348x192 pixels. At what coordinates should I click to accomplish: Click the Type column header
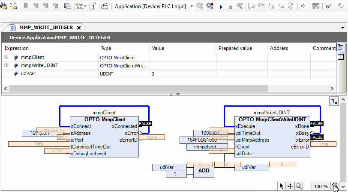click(x=123, y=48)
